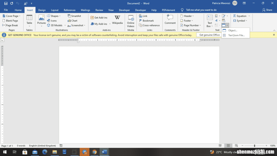Image resolution: width=277 pixels, height=156 pixels.
Task: Open the Object dropdown arrow
Action: tap(227, 25)
